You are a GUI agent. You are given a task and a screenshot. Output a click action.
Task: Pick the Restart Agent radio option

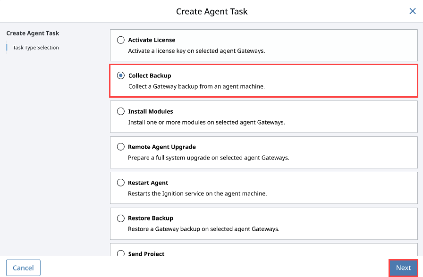coord(120,183)
